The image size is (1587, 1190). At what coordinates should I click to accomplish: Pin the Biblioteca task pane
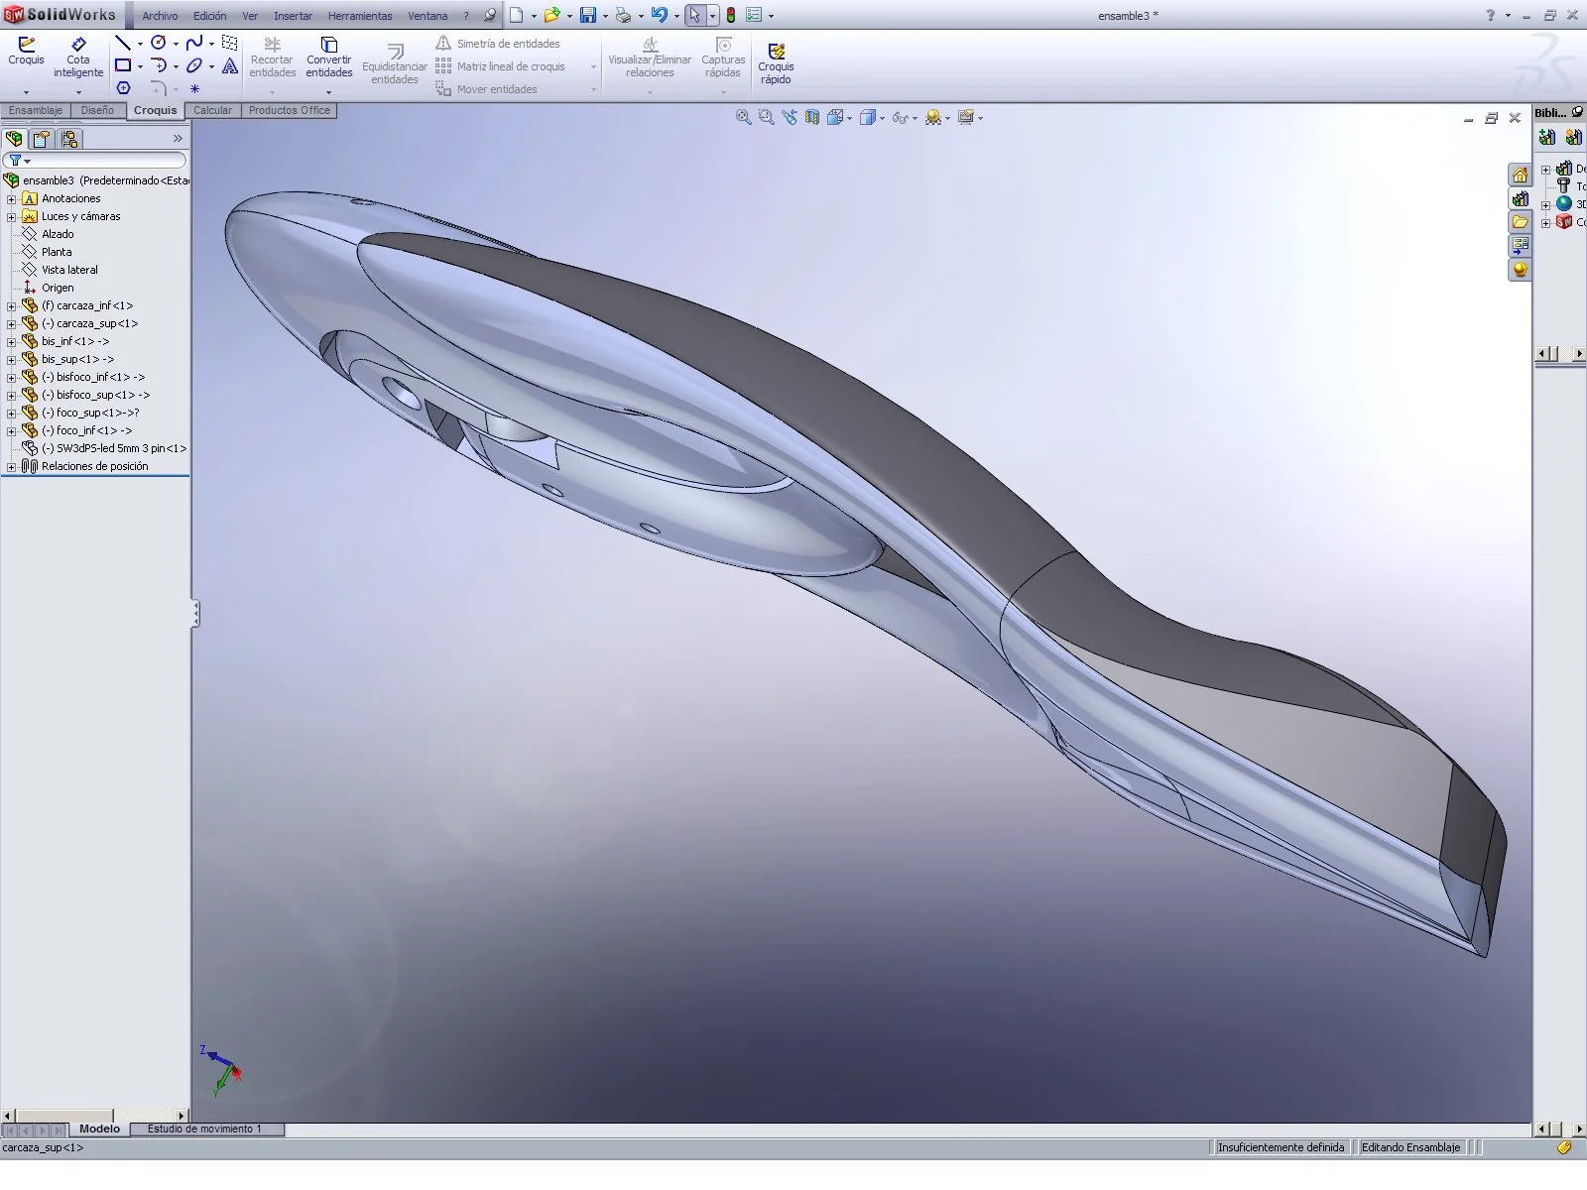(1577, 112)
